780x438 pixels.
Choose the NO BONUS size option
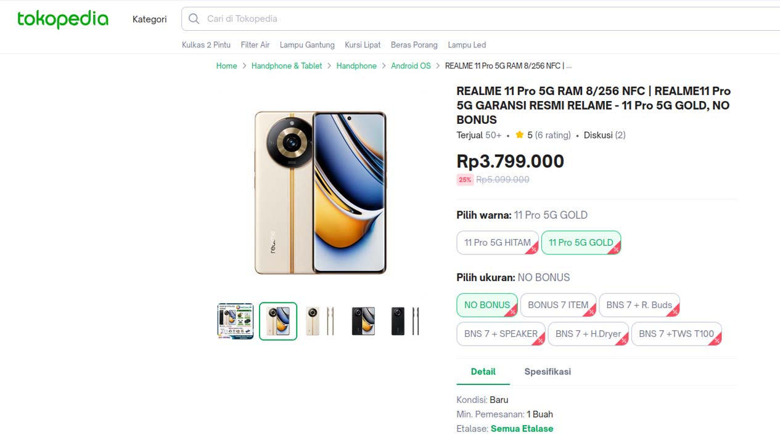(486, 304)
